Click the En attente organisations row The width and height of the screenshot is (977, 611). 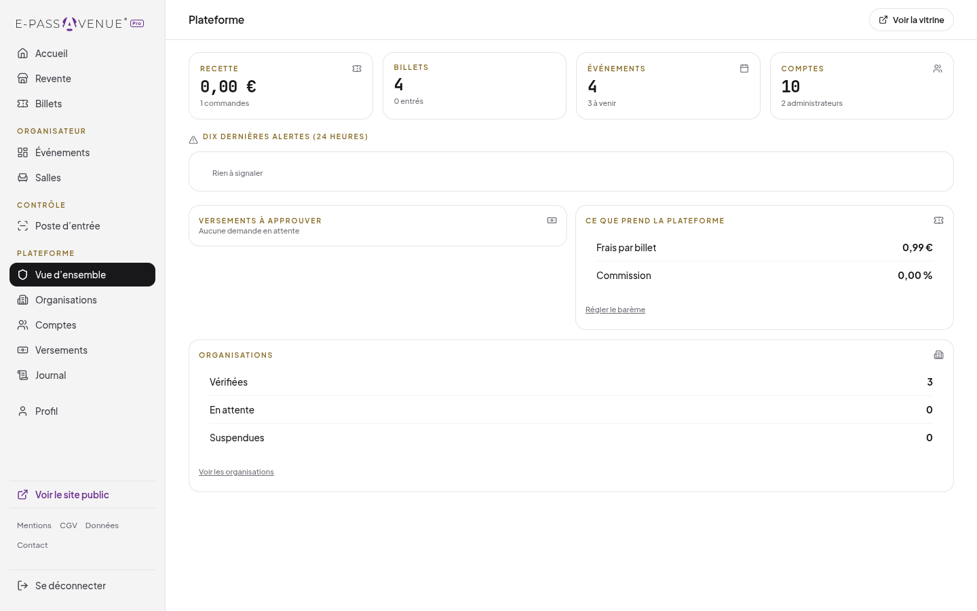tap(571, 410)
